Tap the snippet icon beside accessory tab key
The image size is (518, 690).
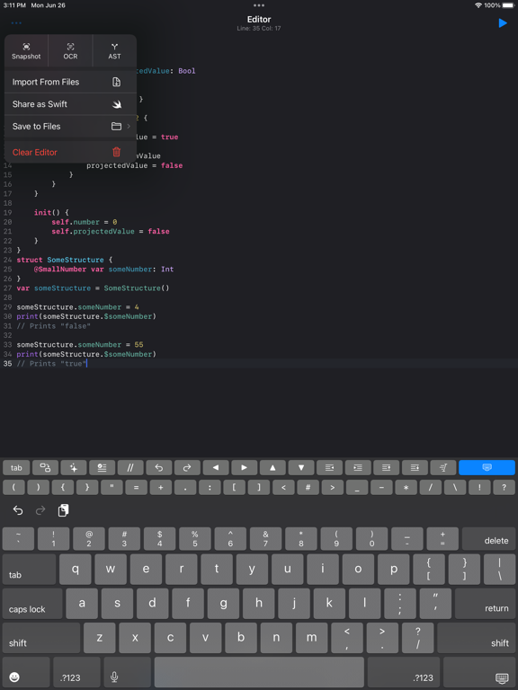[45, 467]
